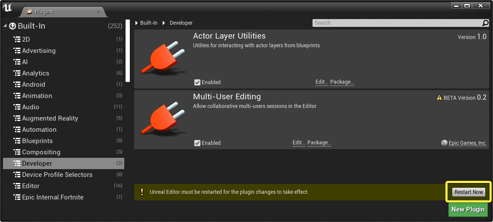
Task: Click the New Plugin button
Action: [468, 209]
